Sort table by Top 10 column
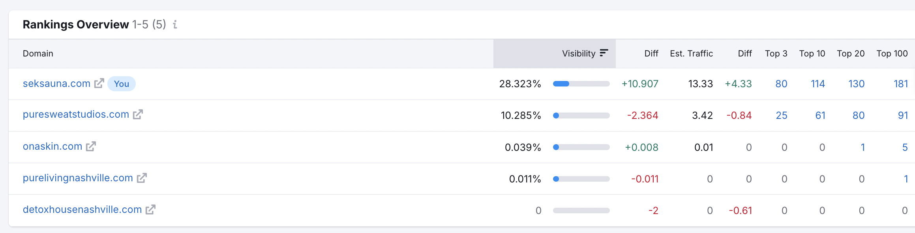 pos(812,54)
